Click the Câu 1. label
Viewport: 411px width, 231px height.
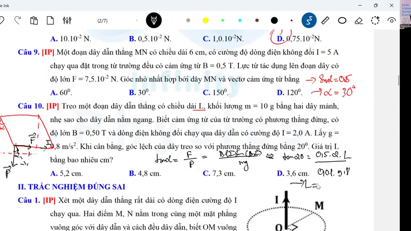coord(29,200)
